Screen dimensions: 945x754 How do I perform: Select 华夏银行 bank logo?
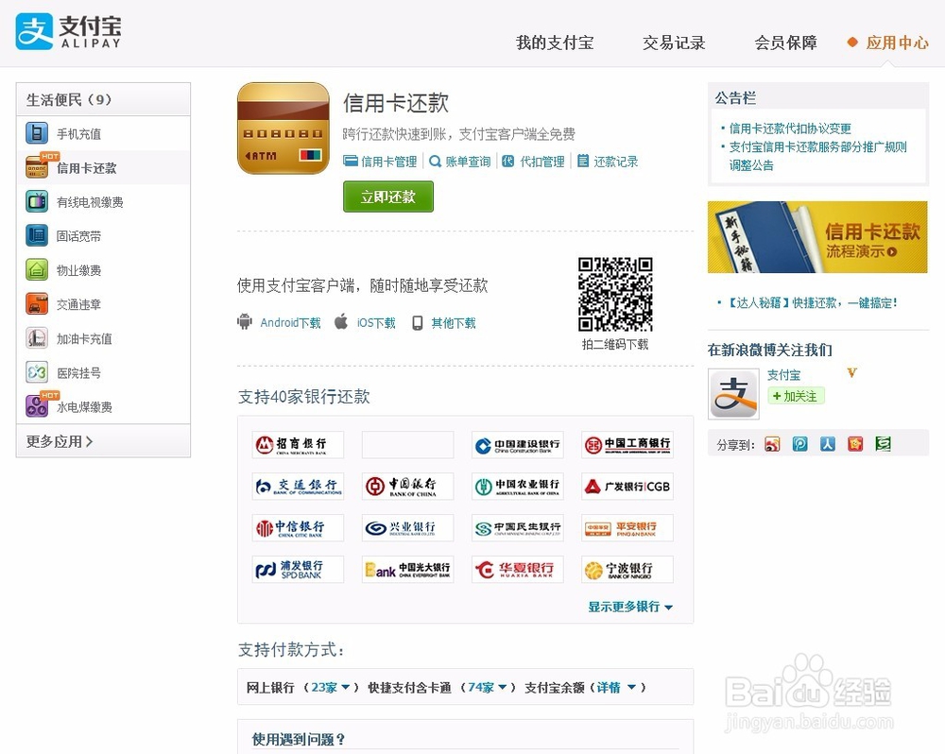[x=518, y=570]
